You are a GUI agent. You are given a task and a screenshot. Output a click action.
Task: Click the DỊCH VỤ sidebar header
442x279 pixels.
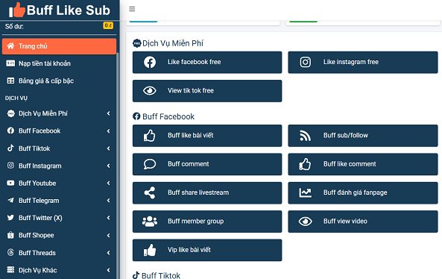coord(16,98)
